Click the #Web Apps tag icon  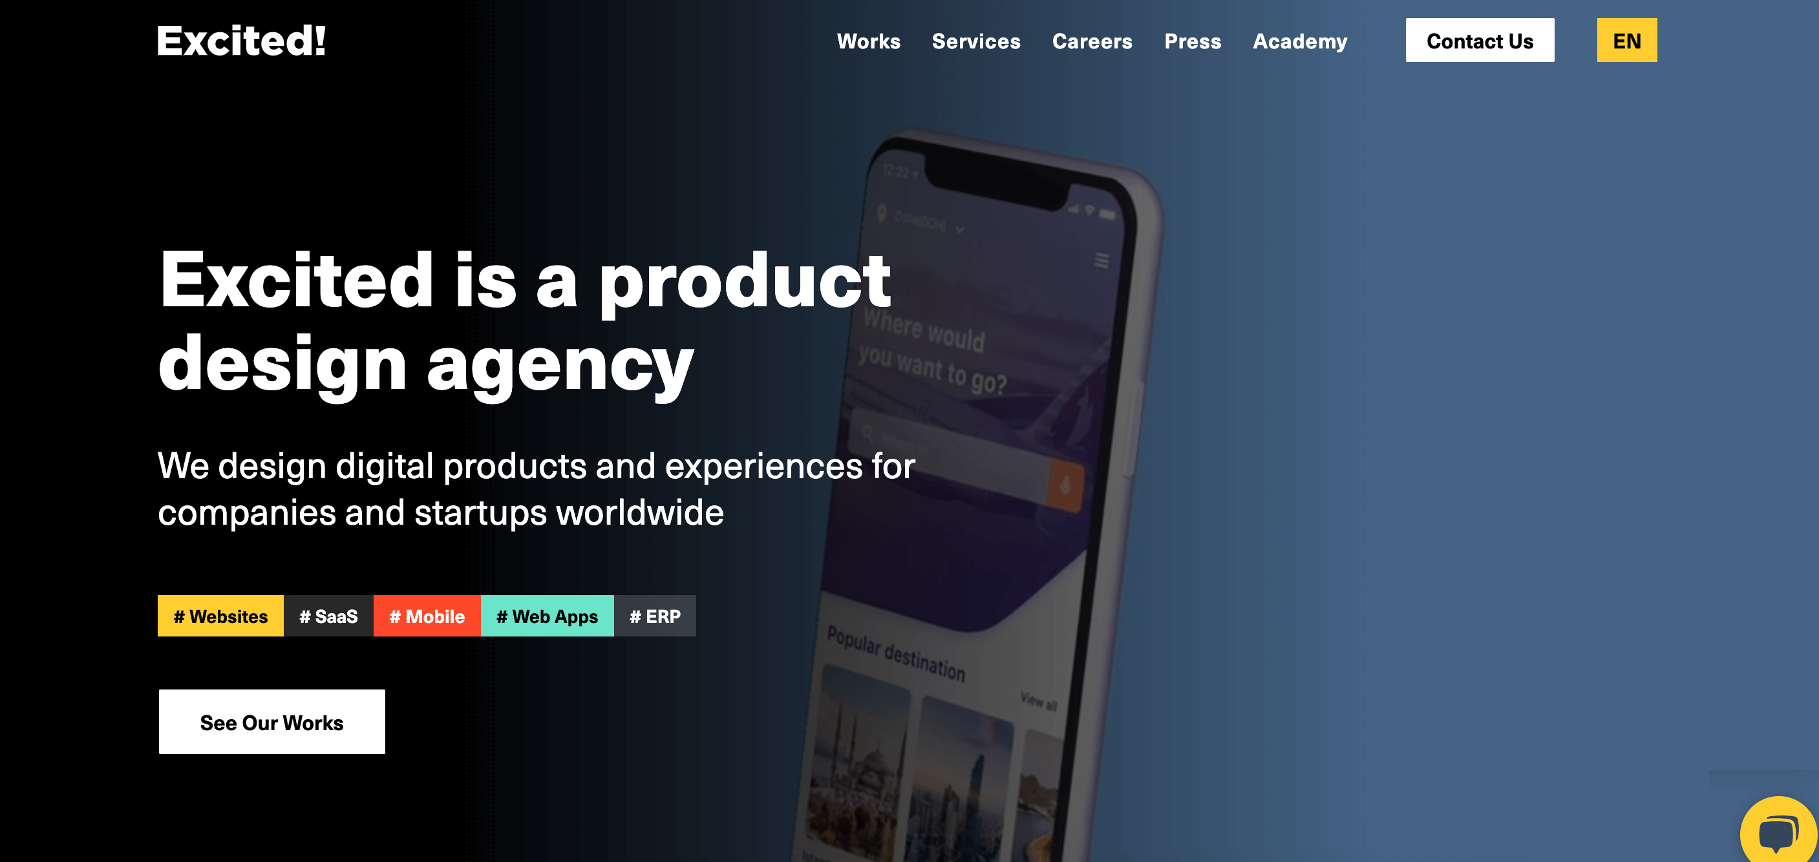coord(546,616)
